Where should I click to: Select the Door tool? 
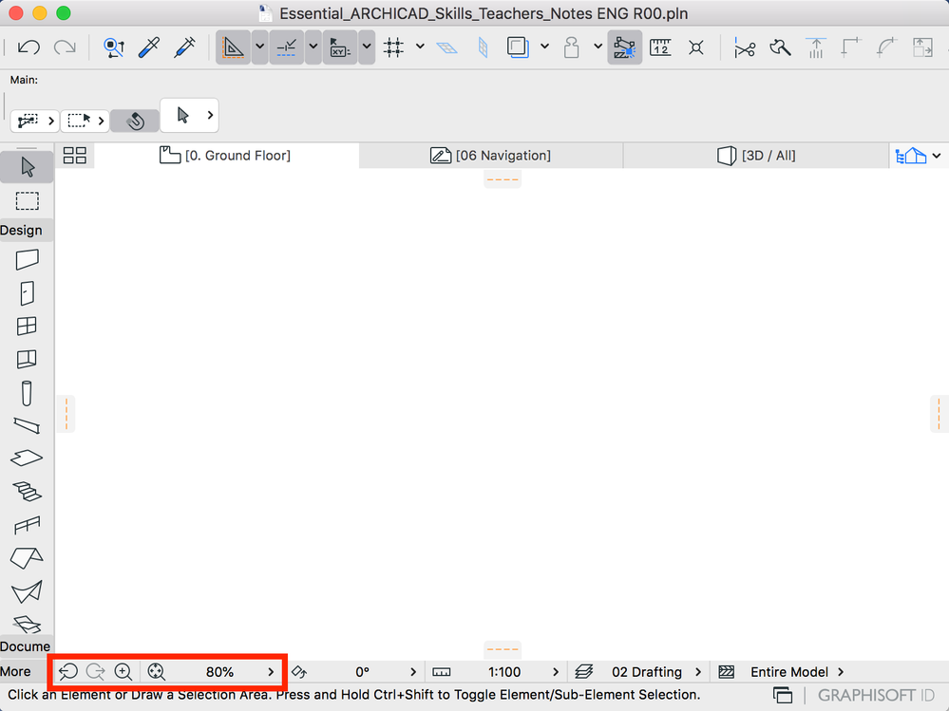click(27, 293)
